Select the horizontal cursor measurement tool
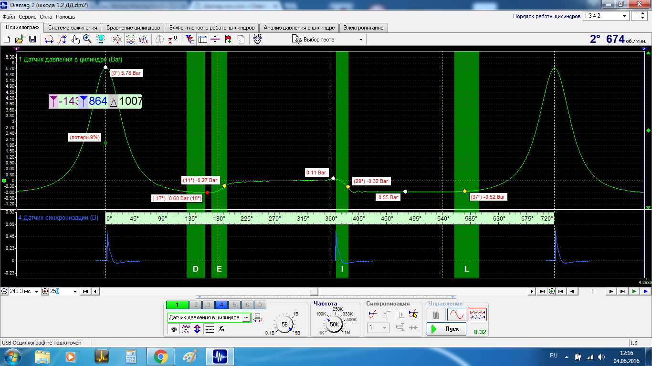 (x=49, y=40)
